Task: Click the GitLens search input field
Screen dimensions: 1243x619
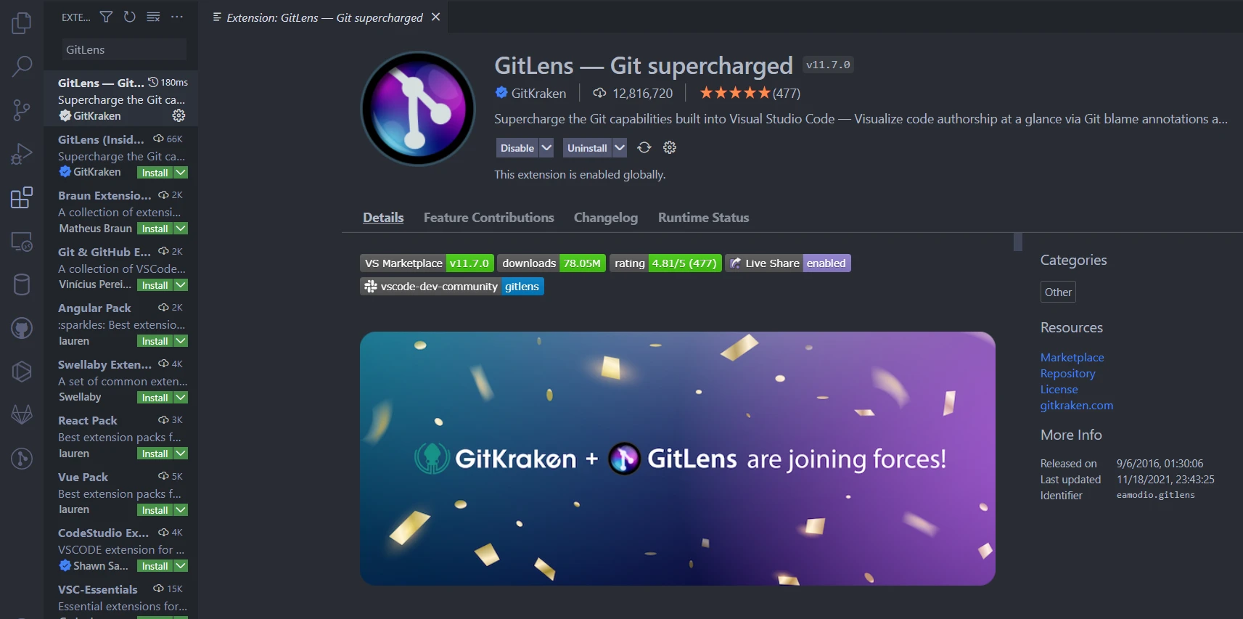Action: click(x=123, y=49)
